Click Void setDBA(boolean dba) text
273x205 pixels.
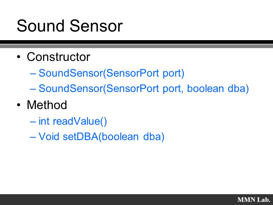[x=102, y=136]
